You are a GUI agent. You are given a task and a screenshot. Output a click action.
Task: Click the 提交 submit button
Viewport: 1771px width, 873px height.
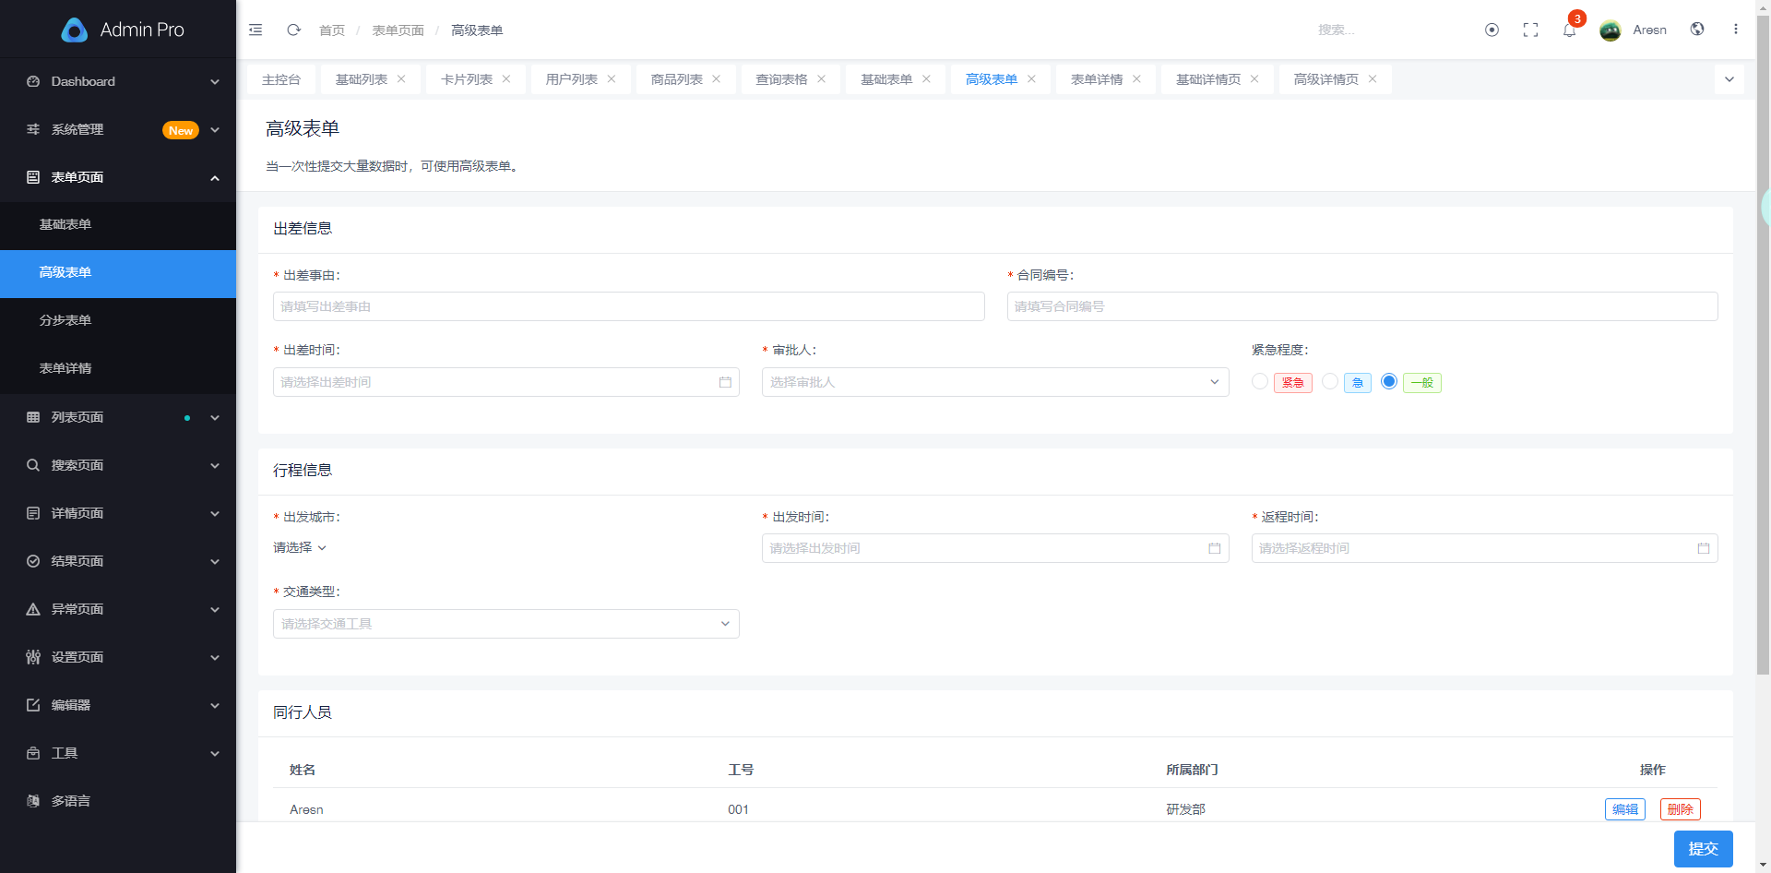[1703, 849]
